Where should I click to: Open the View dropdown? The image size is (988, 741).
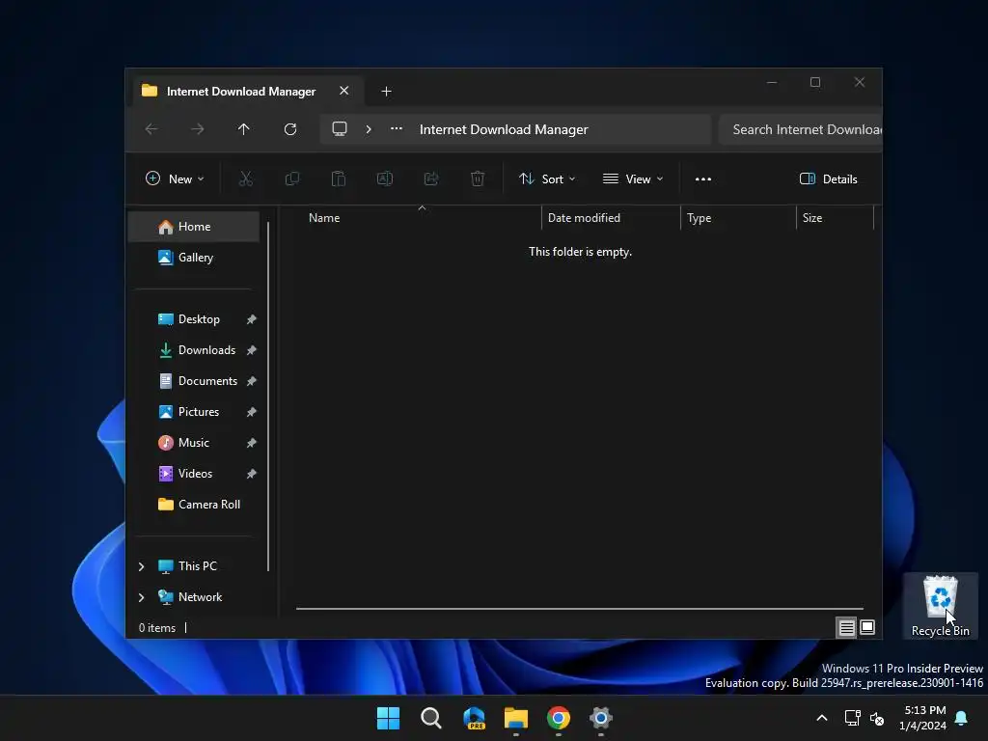coord(633,178)
